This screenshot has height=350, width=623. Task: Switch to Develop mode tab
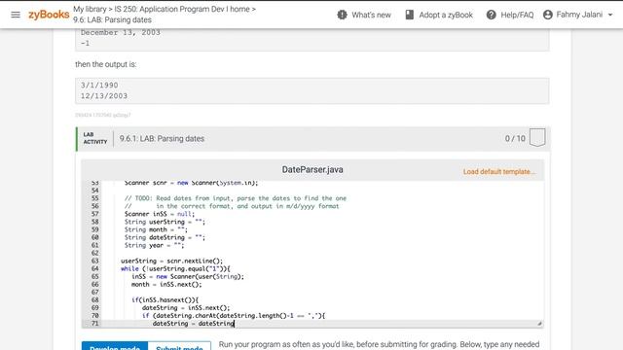tap(115, 346)
